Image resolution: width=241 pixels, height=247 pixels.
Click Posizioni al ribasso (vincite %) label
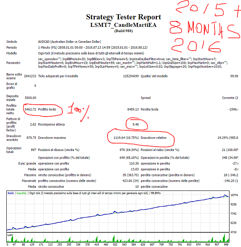(x=58, y=150)
